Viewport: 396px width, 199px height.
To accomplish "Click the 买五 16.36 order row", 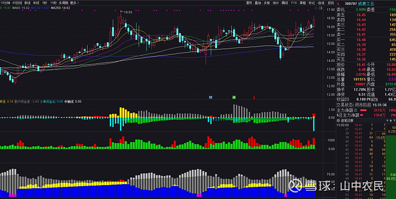I will (x=366, y=59).
